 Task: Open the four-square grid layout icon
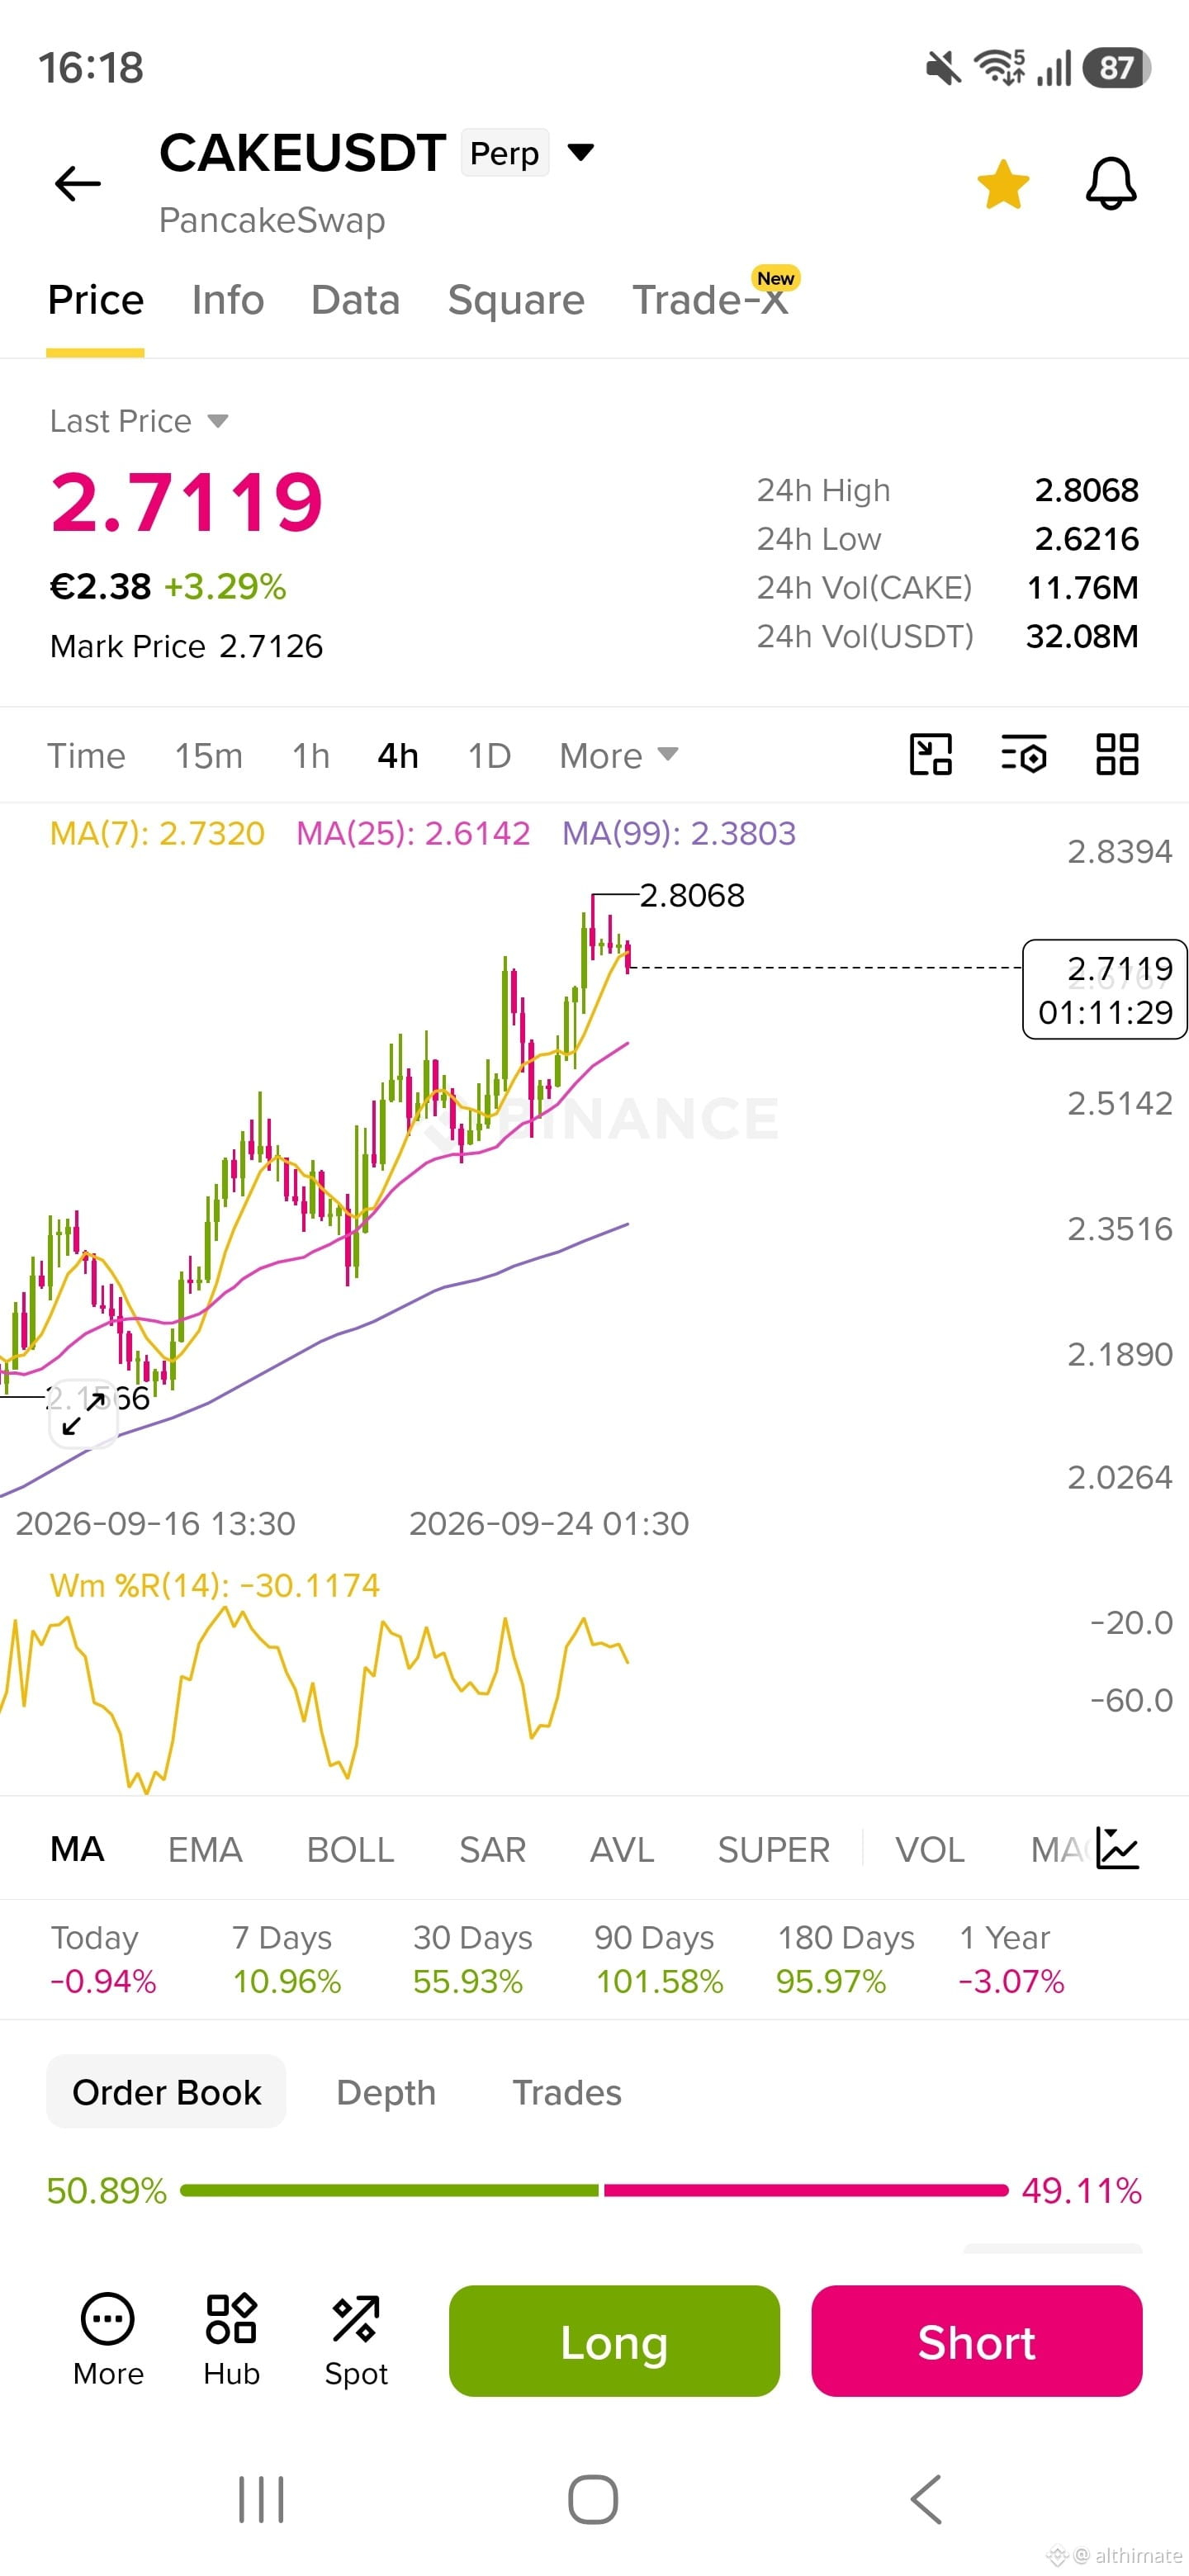[1117, 755]
